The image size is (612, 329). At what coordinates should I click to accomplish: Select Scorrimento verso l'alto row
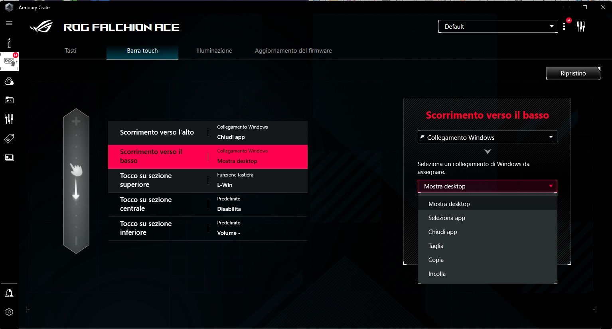(208, 133)
